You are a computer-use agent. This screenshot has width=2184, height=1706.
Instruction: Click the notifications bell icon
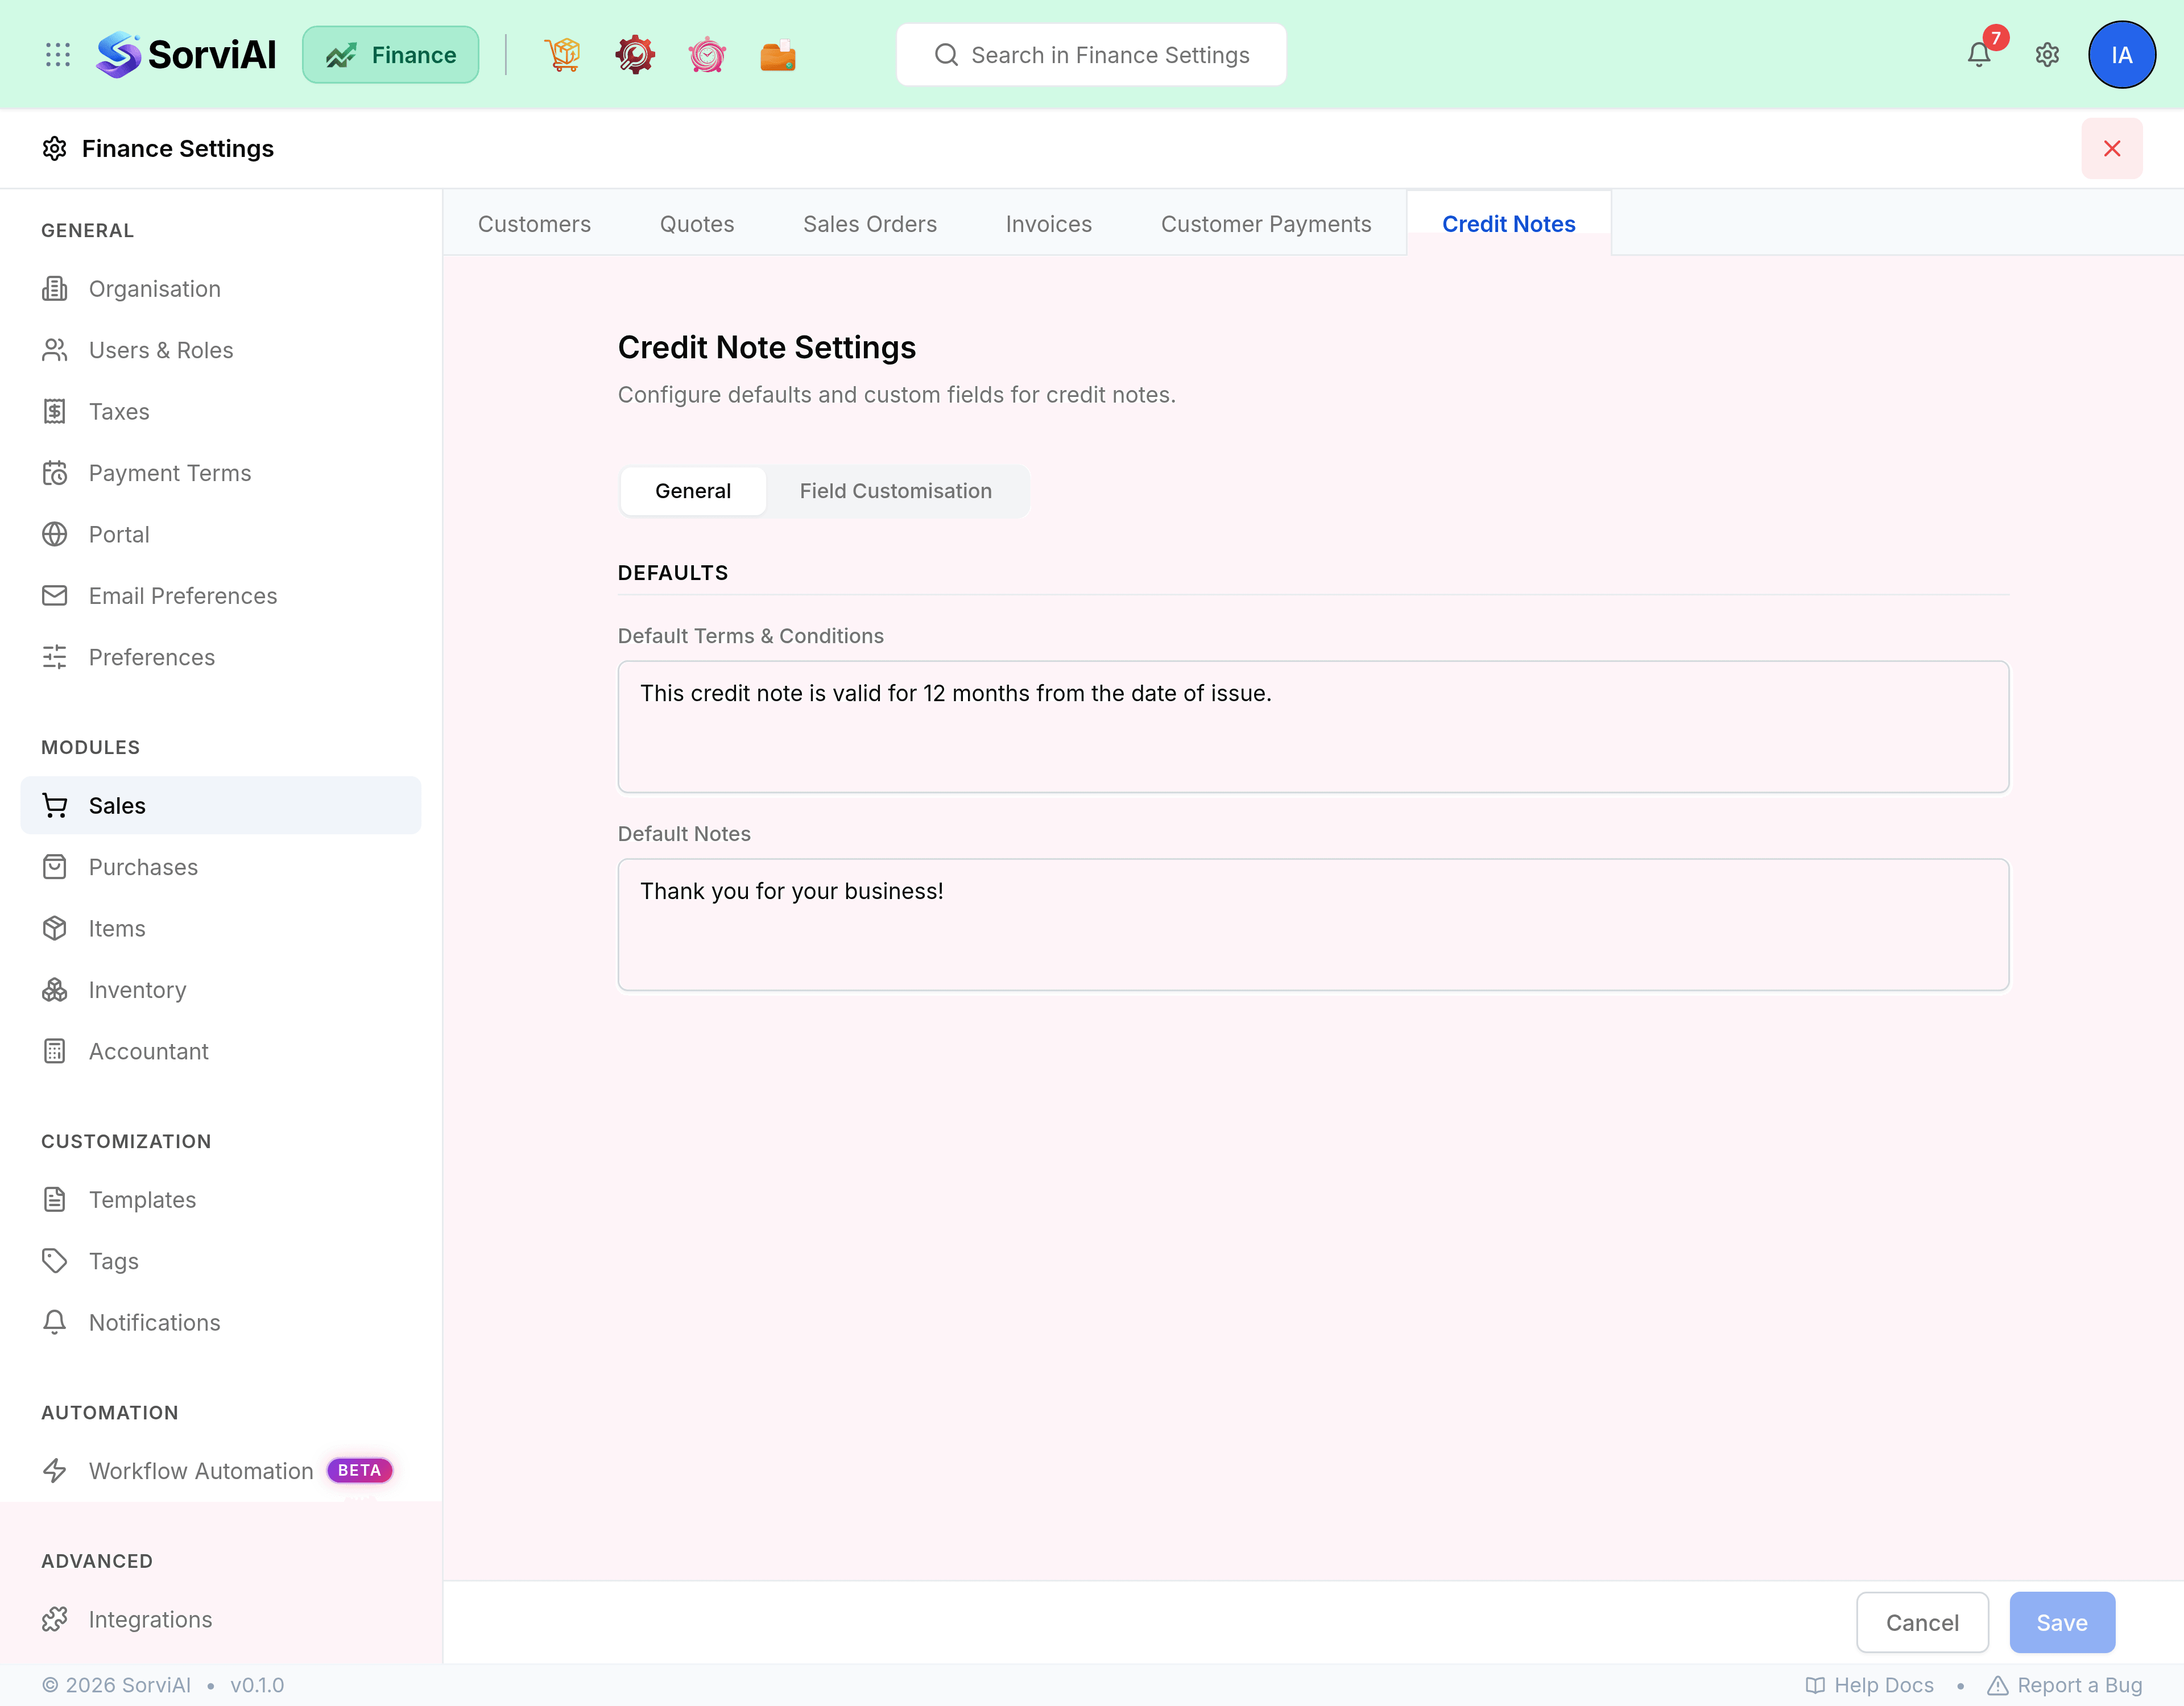[1979, 55]
